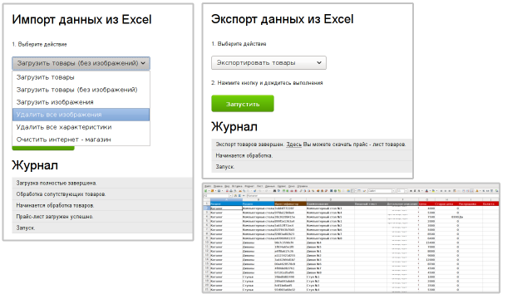This screenshot has height=299, width=532.
Task: Select import log entry 'Запуск.'
Action: [x=102, y=228]
